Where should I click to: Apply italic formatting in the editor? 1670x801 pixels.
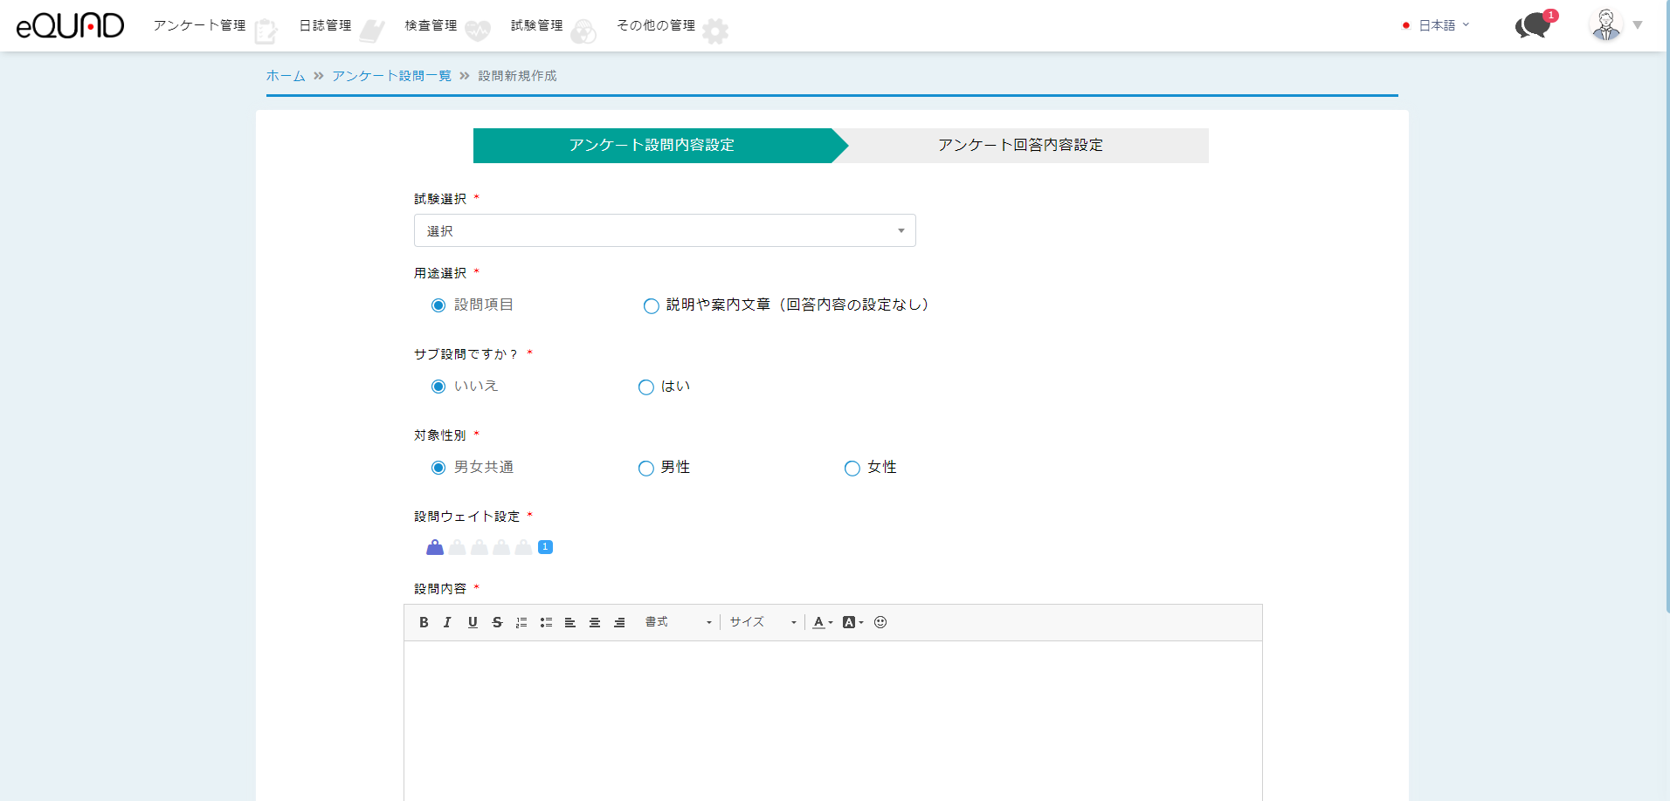click(447, 622)
